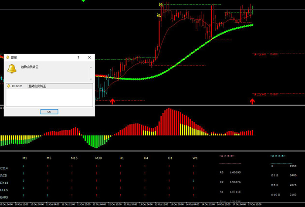The width and height of the screenshot is (305, 207).
Task: Click the R3 value 1.60595
Action: pyautogui.click(x=235, y=173)
